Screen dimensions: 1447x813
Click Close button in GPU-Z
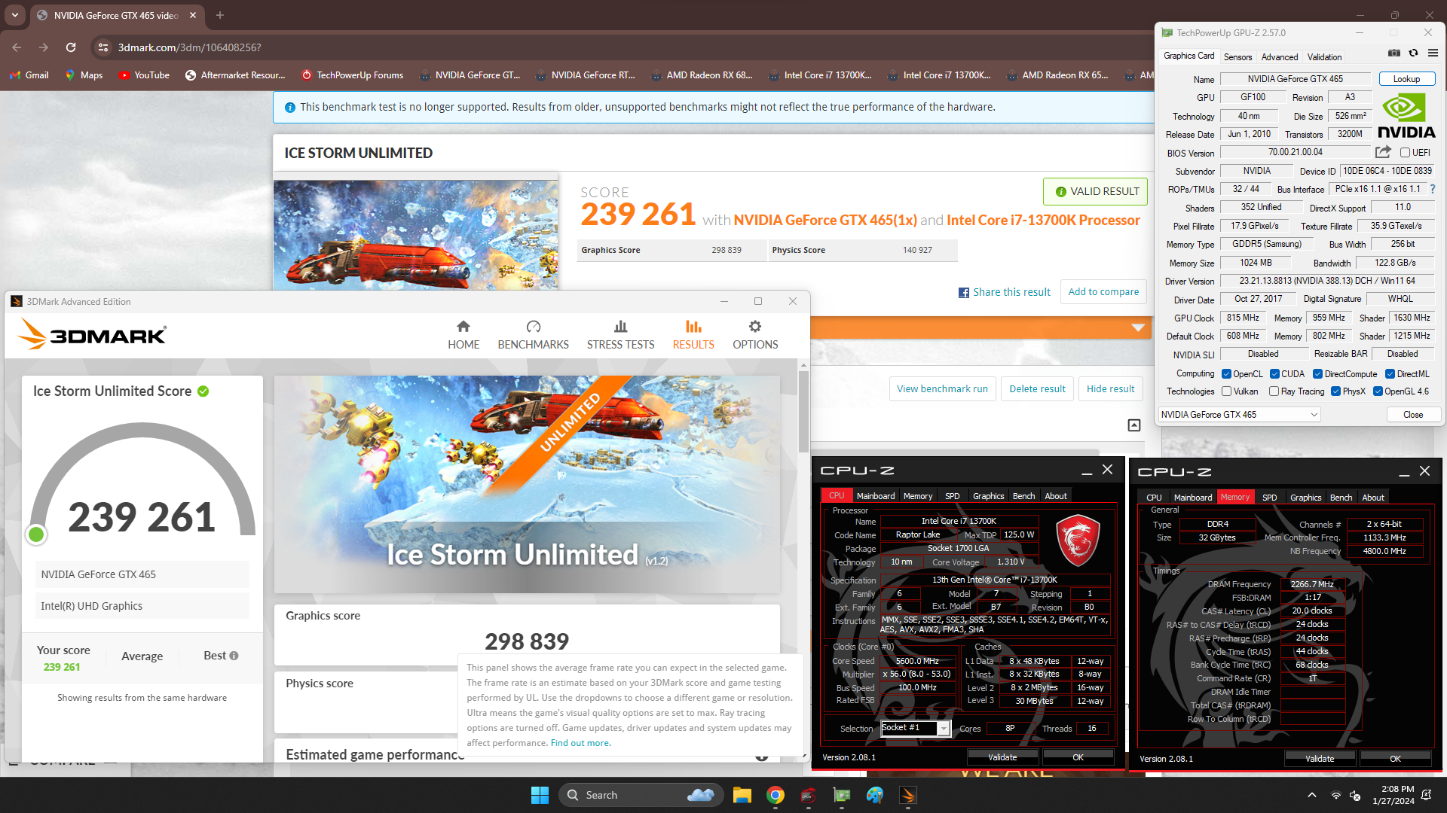1413,415
